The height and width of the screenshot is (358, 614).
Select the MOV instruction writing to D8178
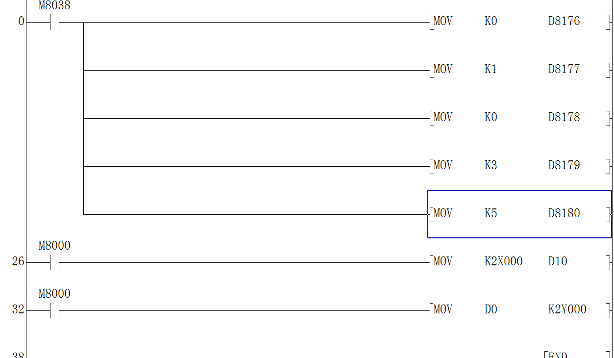(443, 118)
